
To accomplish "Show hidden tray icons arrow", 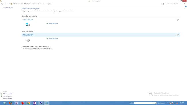I will (x=168, y=103).
